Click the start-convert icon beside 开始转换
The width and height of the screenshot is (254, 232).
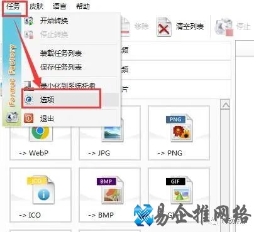click(29, 21)
